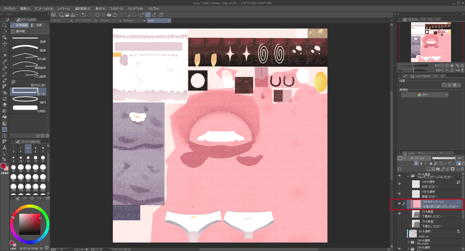Click the Redo arrow in command bar

(x=90, y=14)
